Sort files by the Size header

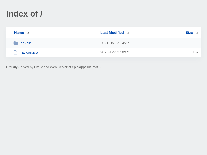(x=189, y=33)
